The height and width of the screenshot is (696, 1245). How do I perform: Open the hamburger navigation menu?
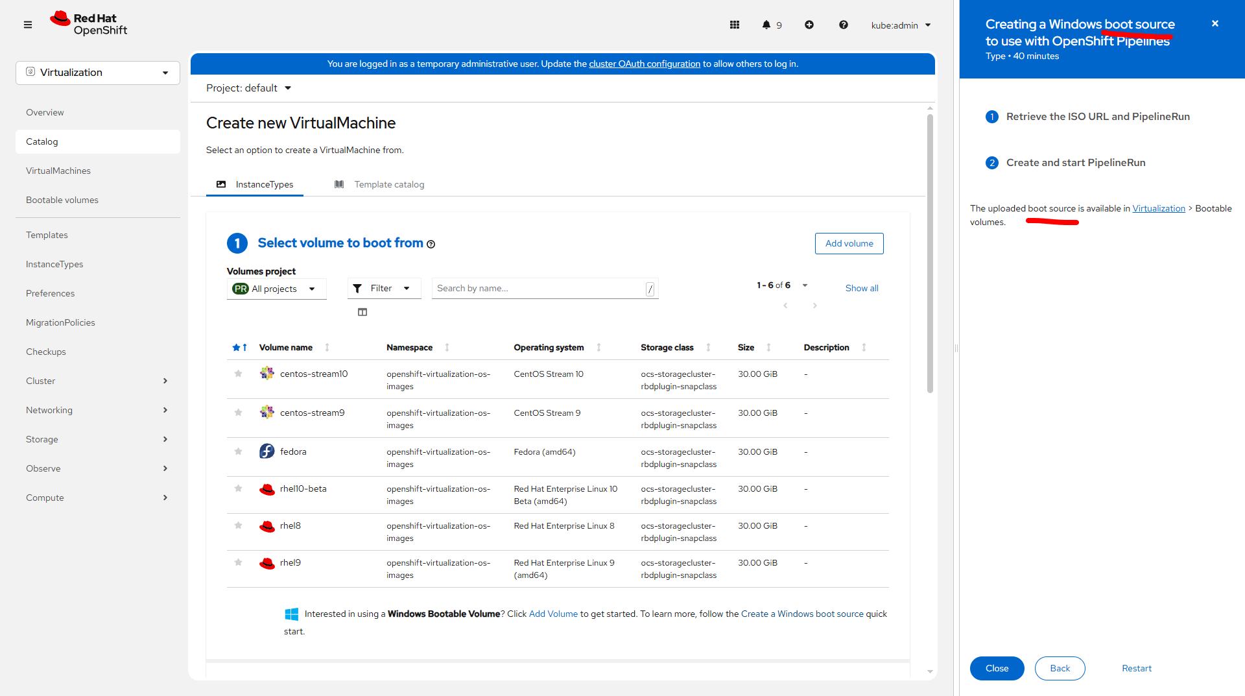pos(27,25)
